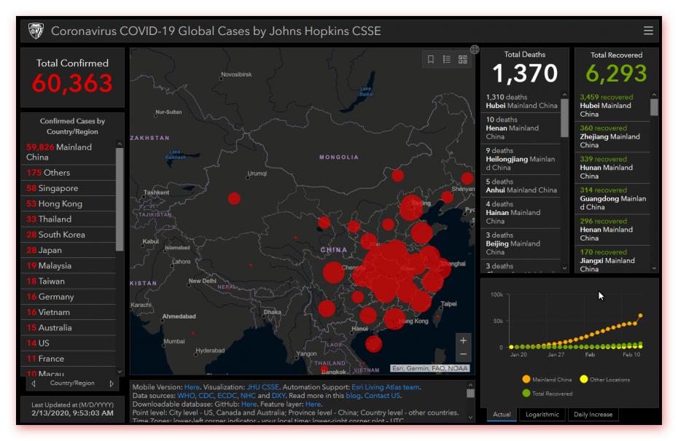Open the WHO data source link
The height and width of the screenshot is (441, 678).
[186, 396]
